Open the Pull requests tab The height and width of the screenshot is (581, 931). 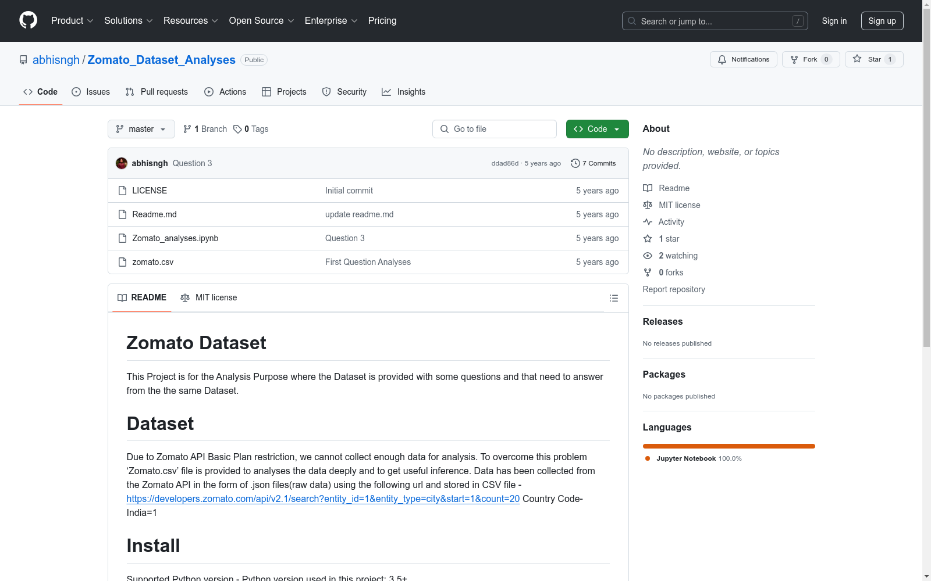point(157,92)
